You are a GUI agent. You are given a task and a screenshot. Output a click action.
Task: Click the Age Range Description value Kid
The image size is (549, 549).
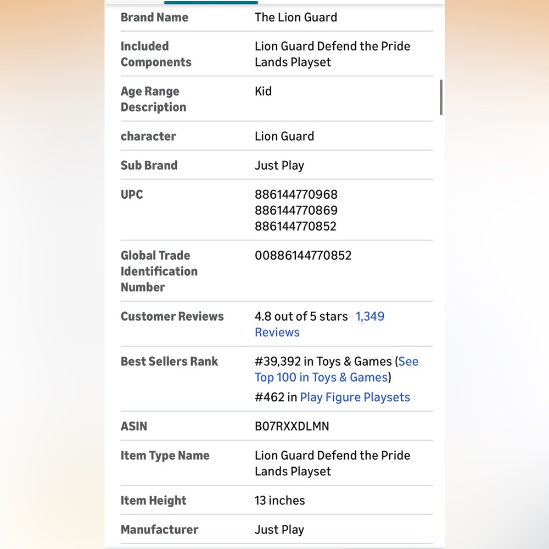[263, 92]
